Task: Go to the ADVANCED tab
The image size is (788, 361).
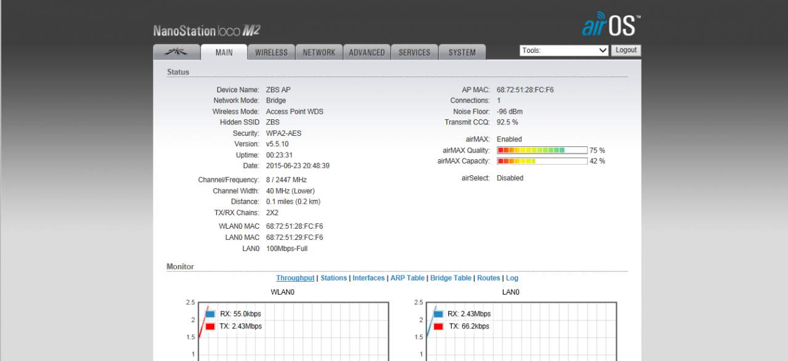Action: tap(367, 52)
